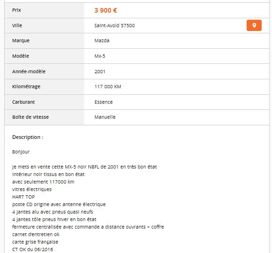Click the 117 000 KM mileage value

[x=108, y=86]
